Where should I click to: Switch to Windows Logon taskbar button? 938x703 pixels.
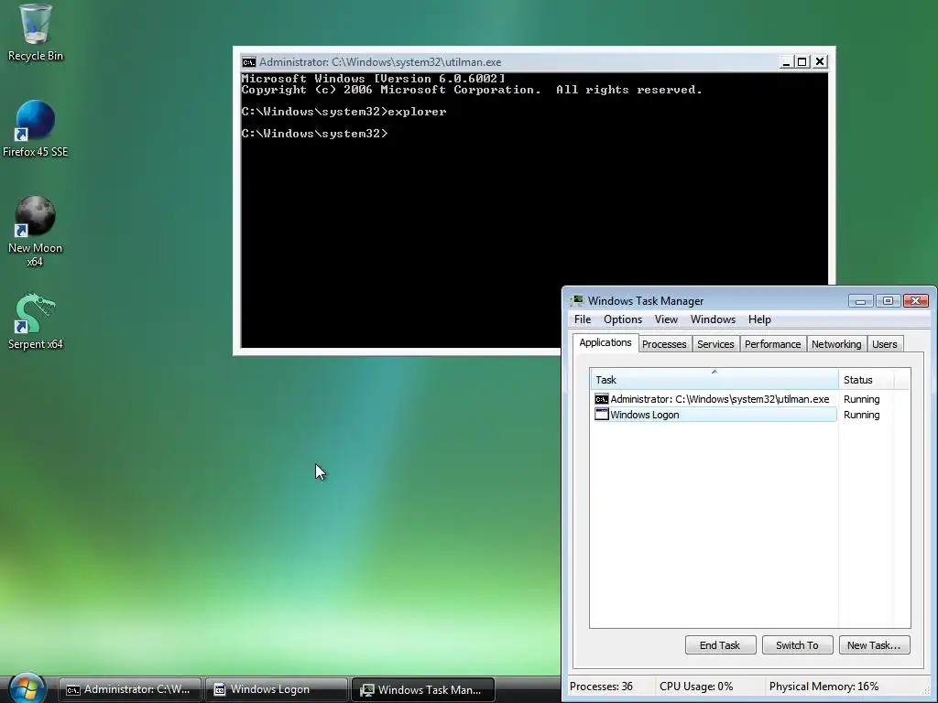[277, 689]
